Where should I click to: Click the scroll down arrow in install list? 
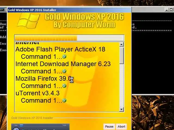pos(122,109)
